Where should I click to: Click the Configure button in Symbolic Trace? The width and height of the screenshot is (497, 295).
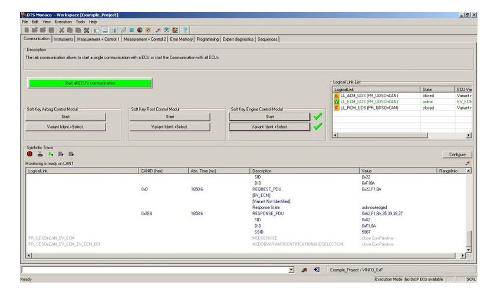(x=457, y=155)
